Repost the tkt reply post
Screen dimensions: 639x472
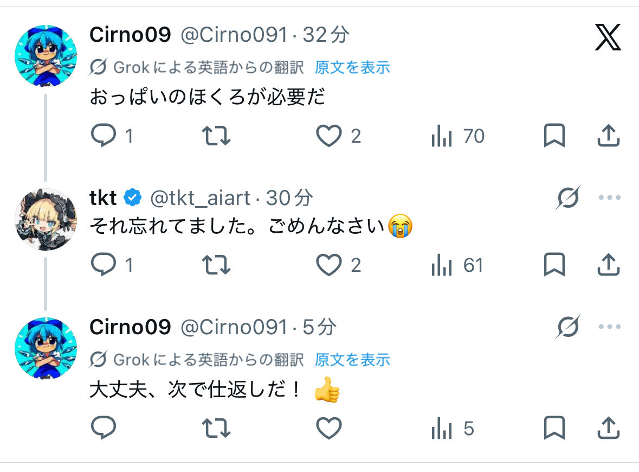216,265
